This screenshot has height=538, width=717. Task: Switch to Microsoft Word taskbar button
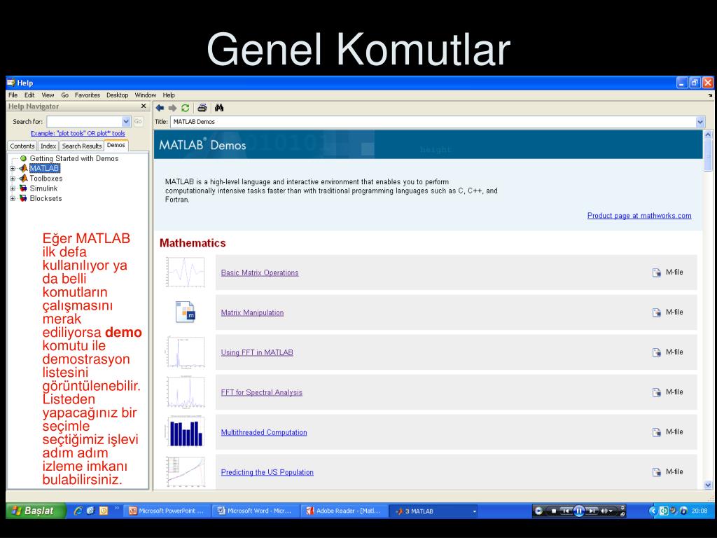tap(255, 511)
